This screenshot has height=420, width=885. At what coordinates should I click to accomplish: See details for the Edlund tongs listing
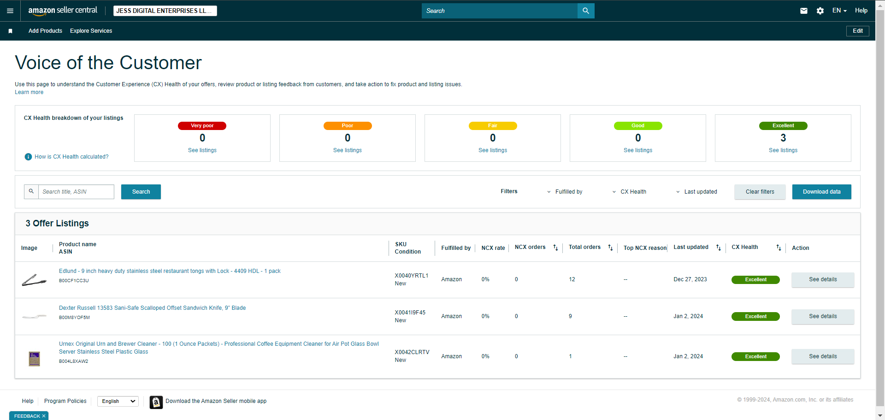point(823,279)
